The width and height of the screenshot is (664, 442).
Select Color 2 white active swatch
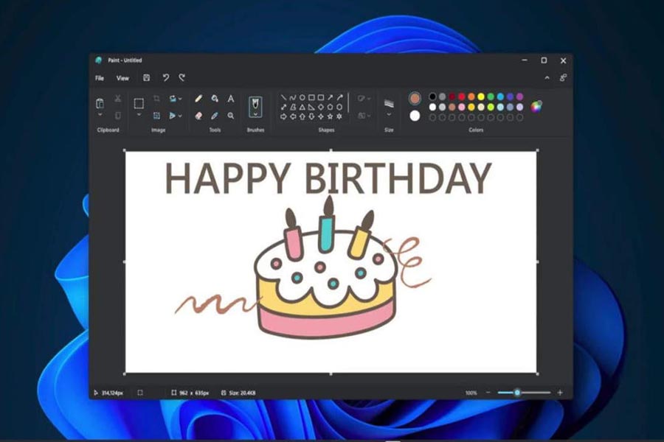coord(415,116)
